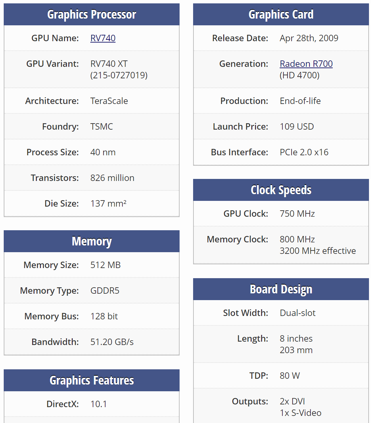Open the Radeon R700 generation link
371x423 pixels.
[306, 64]
